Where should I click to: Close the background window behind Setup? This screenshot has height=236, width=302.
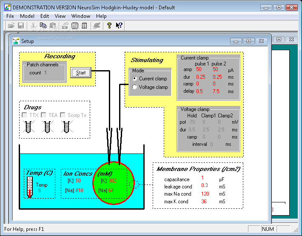tap(291, 39)
